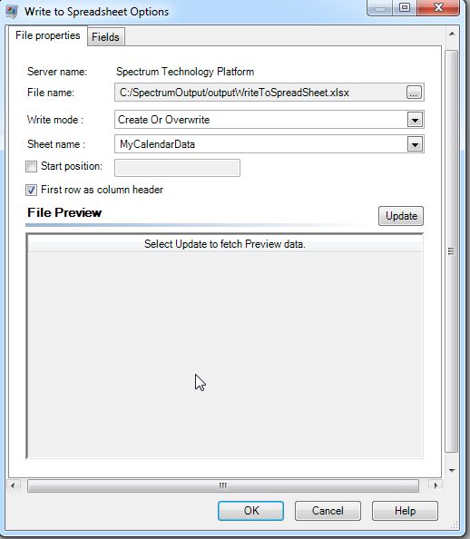The width and height of the screenshot is (470, 539).
Task: Click the Start position input field
Action: [178, 168]
